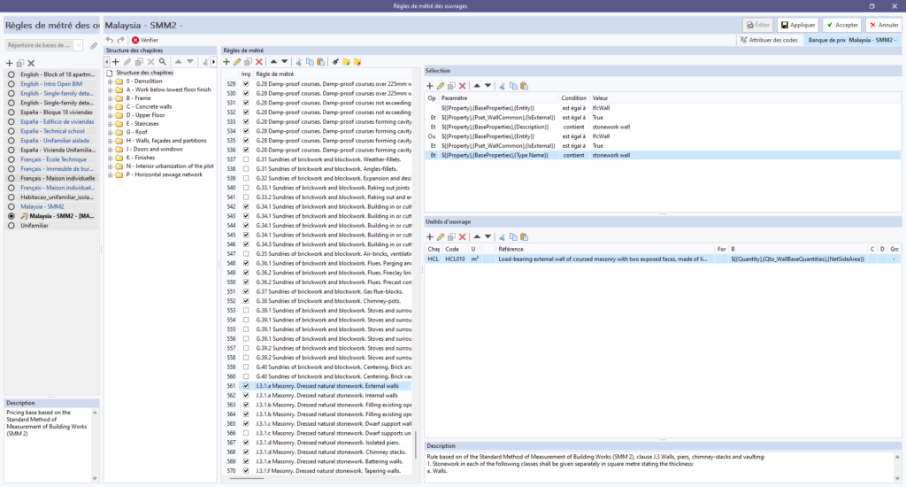Select the España - Technical school base

(52, 131)
